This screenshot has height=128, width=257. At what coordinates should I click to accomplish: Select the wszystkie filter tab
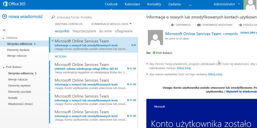tap(62, 31)
